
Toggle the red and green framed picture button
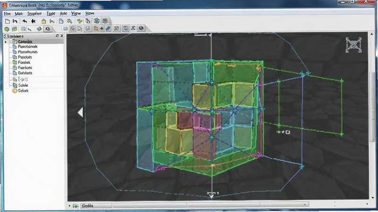tap(125, 28)
